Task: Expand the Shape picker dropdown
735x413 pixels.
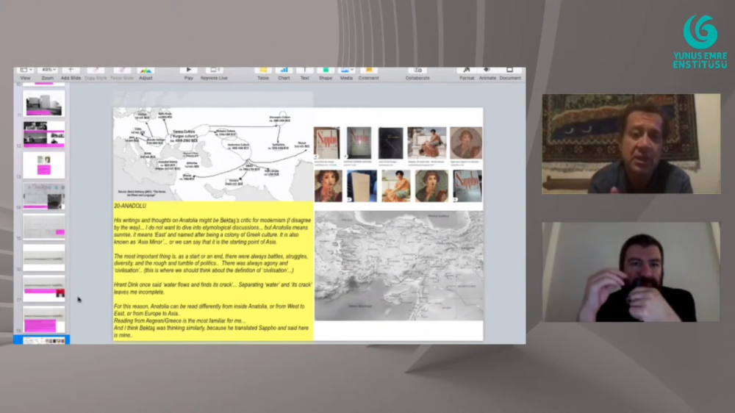Action: (325, 71)
